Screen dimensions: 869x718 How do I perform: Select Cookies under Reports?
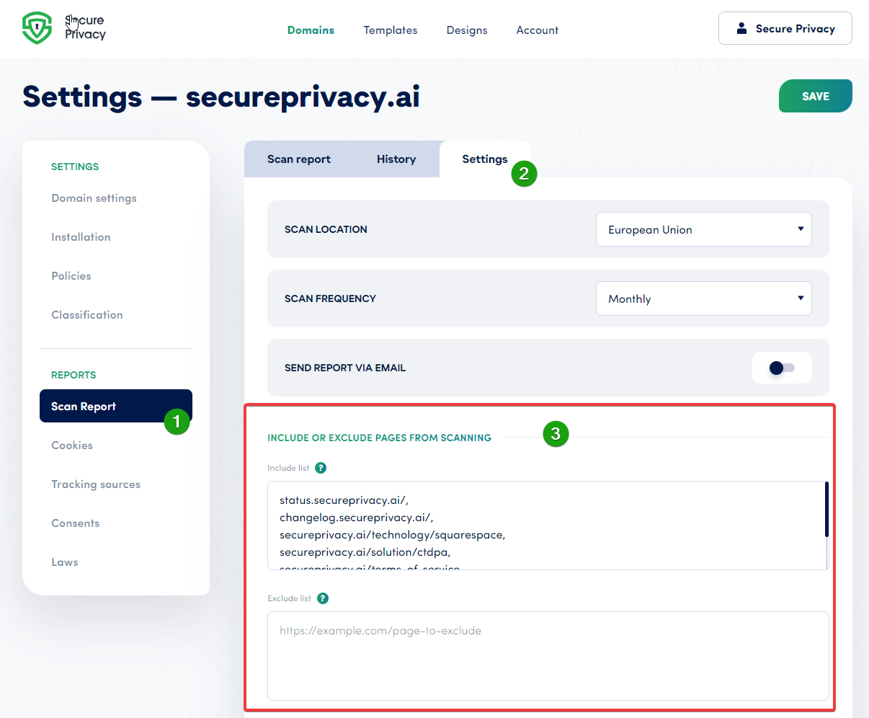pyautogui.click(x=72, y=445)
